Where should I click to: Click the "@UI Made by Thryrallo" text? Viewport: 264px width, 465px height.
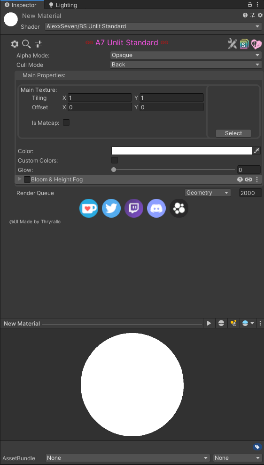pos(35,221)
